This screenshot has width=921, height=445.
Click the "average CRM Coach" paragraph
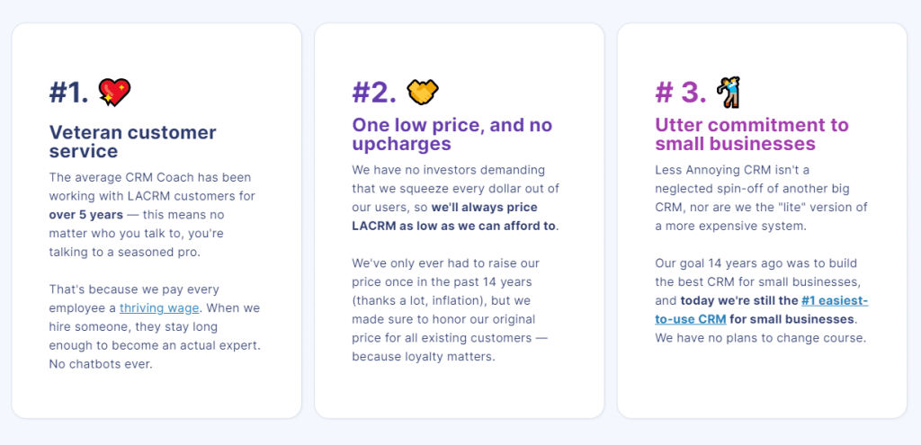(151, 216)
